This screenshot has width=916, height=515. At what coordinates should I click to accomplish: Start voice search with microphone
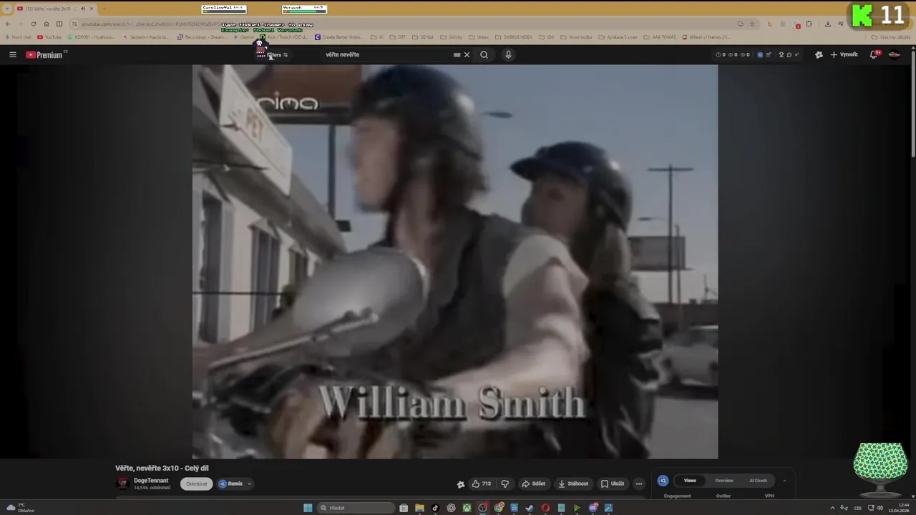tap(508, 54)
